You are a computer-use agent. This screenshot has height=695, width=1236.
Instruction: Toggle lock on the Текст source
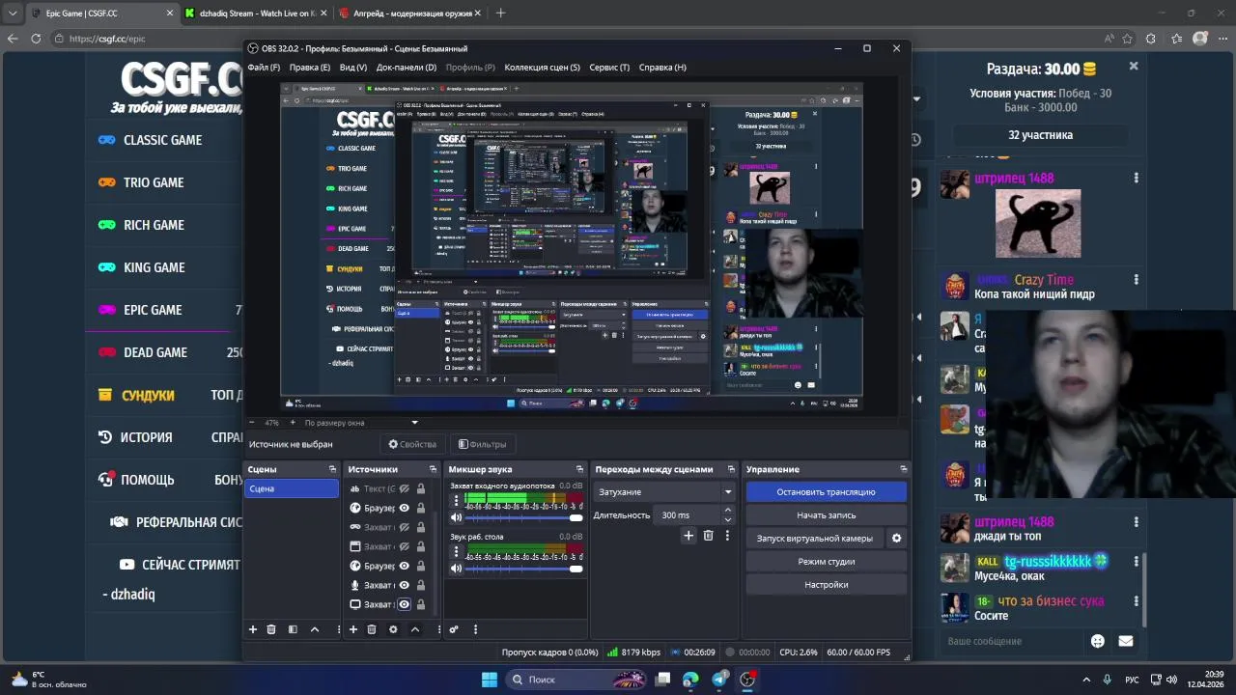coord(421,488)
